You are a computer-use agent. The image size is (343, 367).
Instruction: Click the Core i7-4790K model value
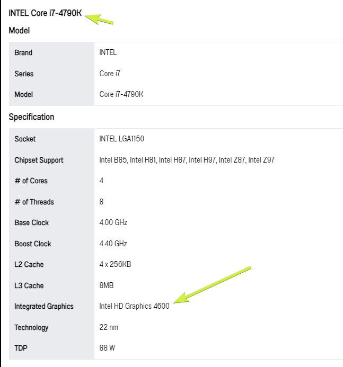[x=121, y=94]
